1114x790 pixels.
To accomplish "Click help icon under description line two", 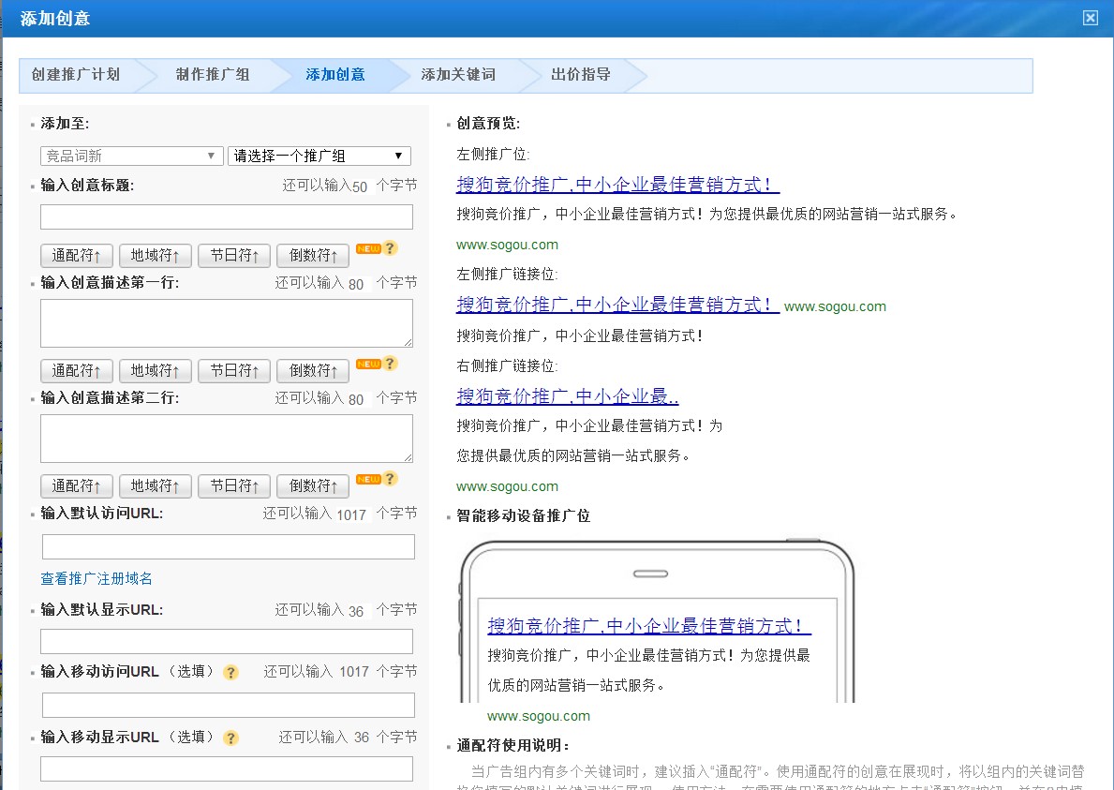I will coord(390,479).
